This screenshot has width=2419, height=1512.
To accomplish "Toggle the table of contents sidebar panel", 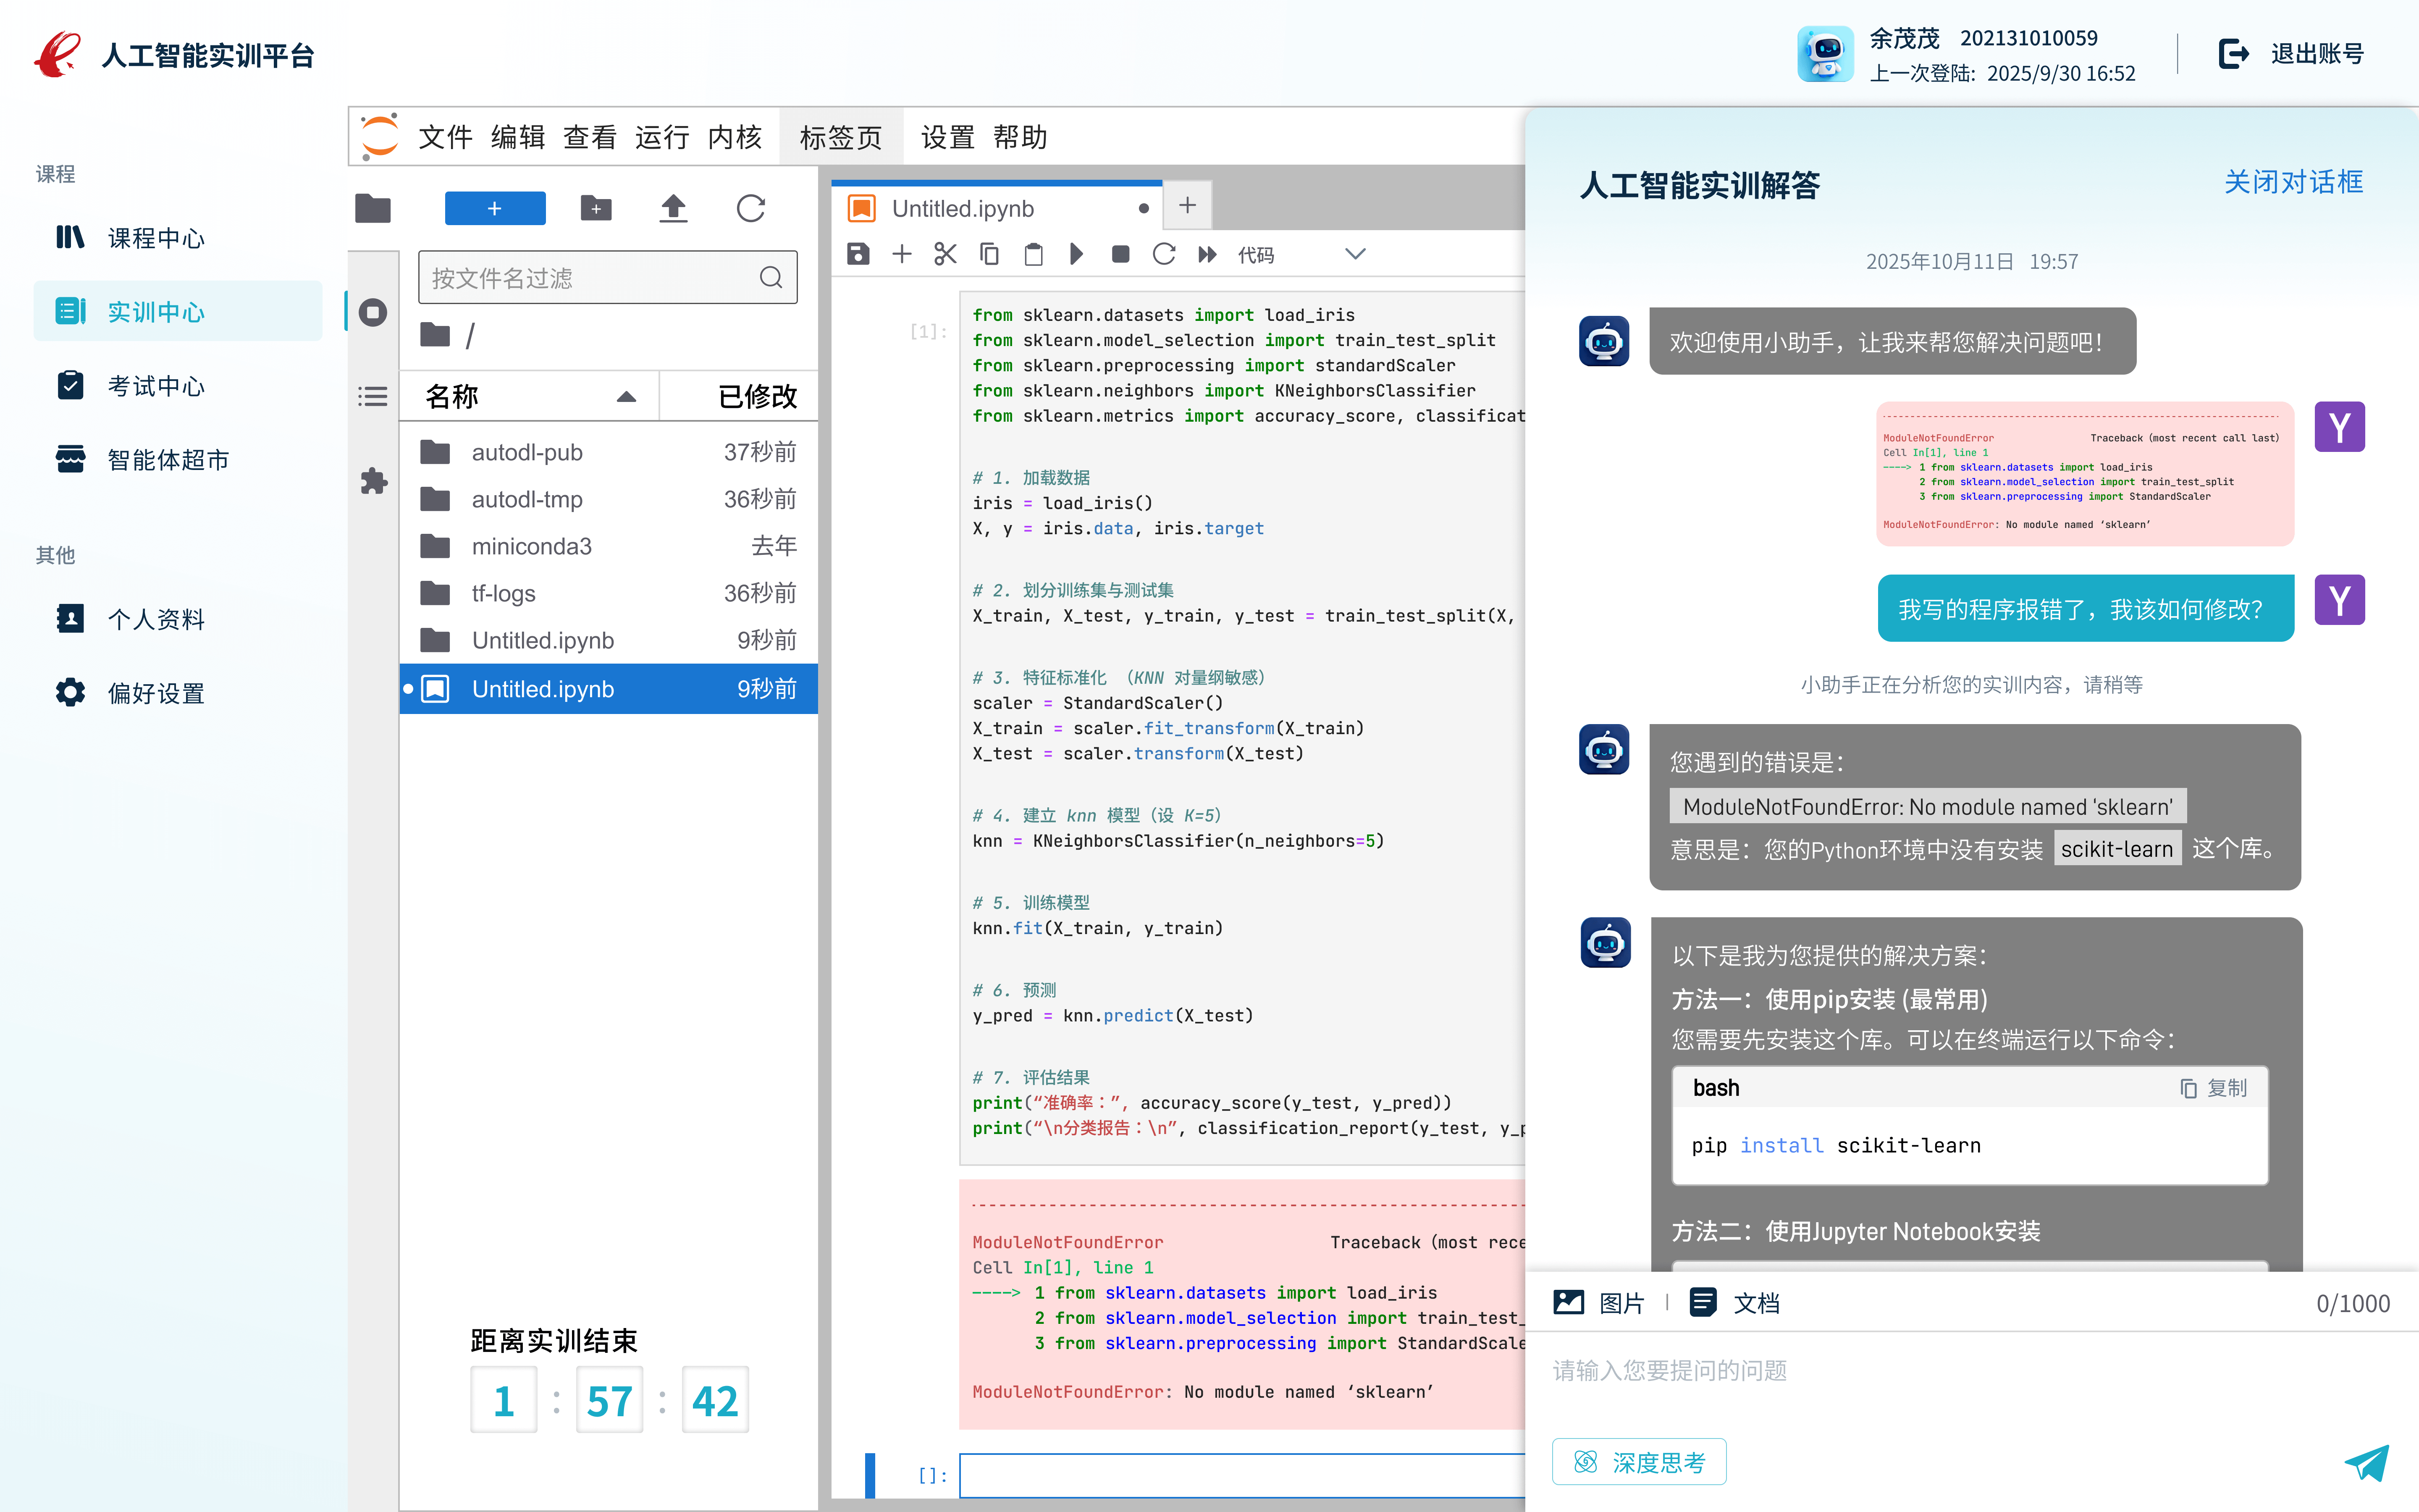I will [x=373, y=397].
